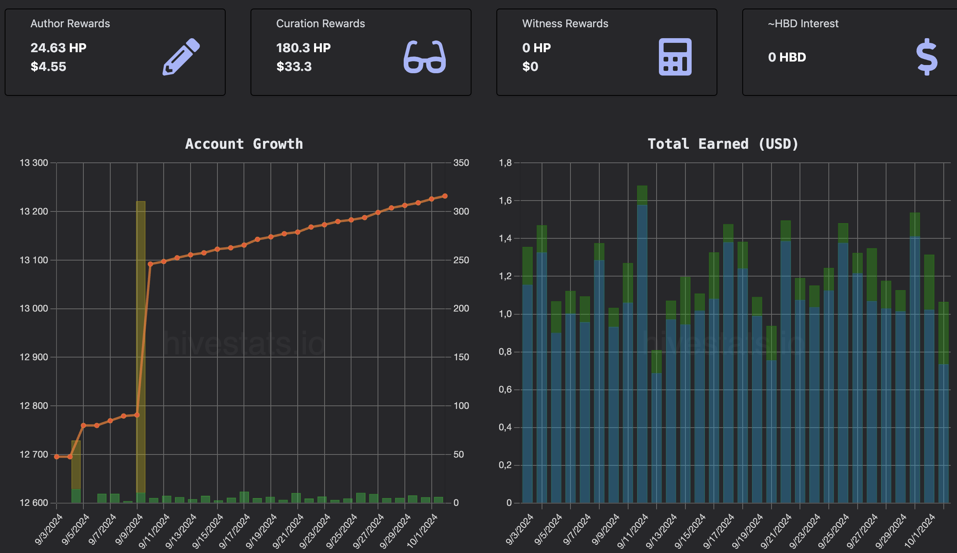Click the tall yellow bar at 9/9/2024
Screen dimensions: 957x553
pos(141,347)
